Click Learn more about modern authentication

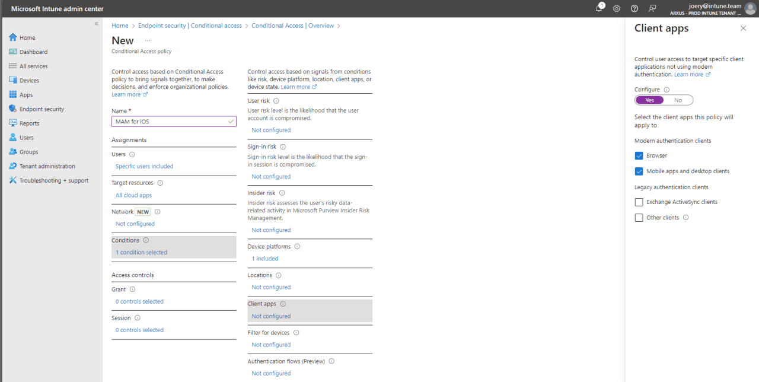(689, 74)
